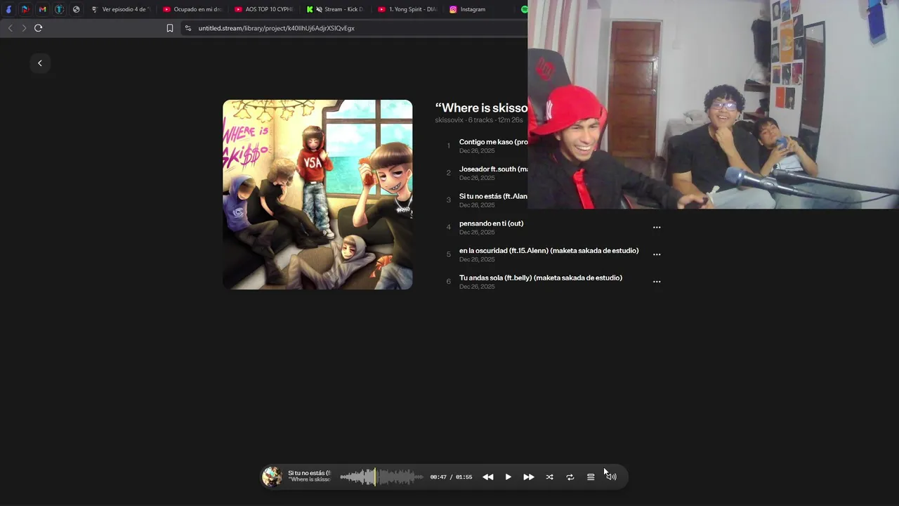Switch to 'Ver episodio 4 de' tab
899x506 pixels.
(121, 9)
